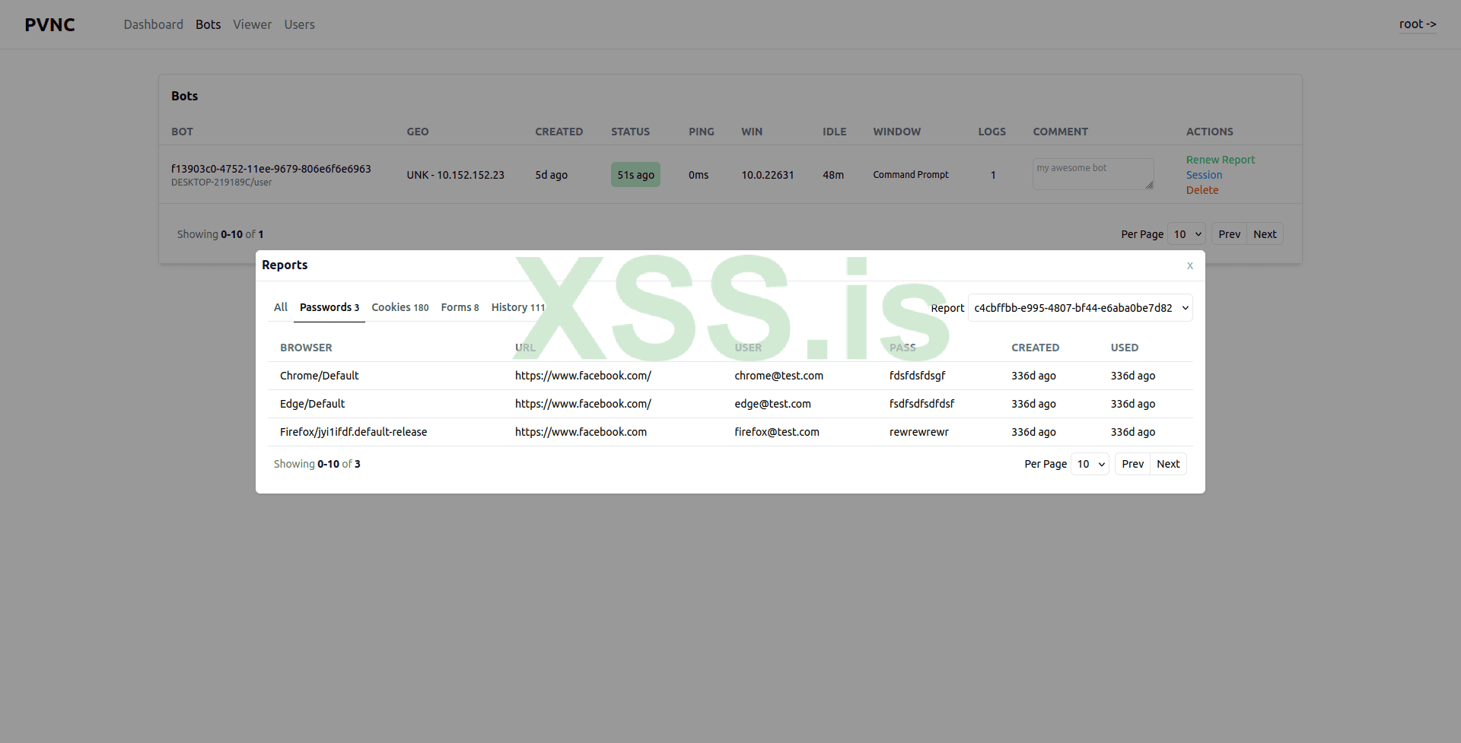Screen dimensions: 1461x743
Task: Click the logs count 1
Action: [x=993, y=175]
